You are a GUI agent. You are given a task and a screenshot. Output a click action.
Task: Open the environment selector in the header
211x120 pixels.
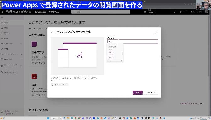click(150, 11)
